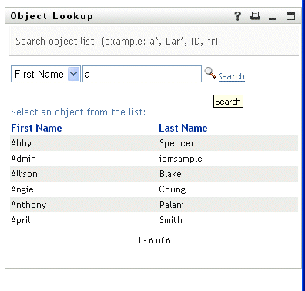Pick April Smith from the list
The height and width of the screenshot is (291, 305).
pos(154,220)
